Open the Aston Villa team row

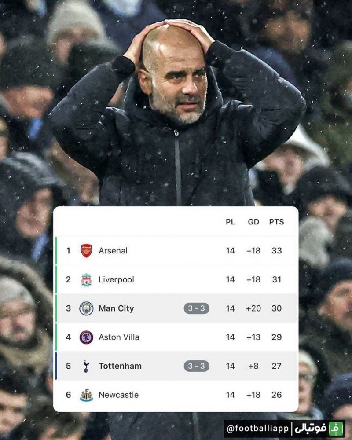click(x=176, y=337)
